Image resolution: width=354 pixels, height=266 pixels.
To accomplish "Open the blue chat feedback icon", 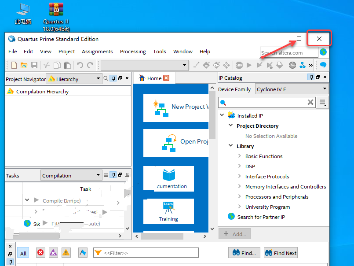I will [323, 65].
